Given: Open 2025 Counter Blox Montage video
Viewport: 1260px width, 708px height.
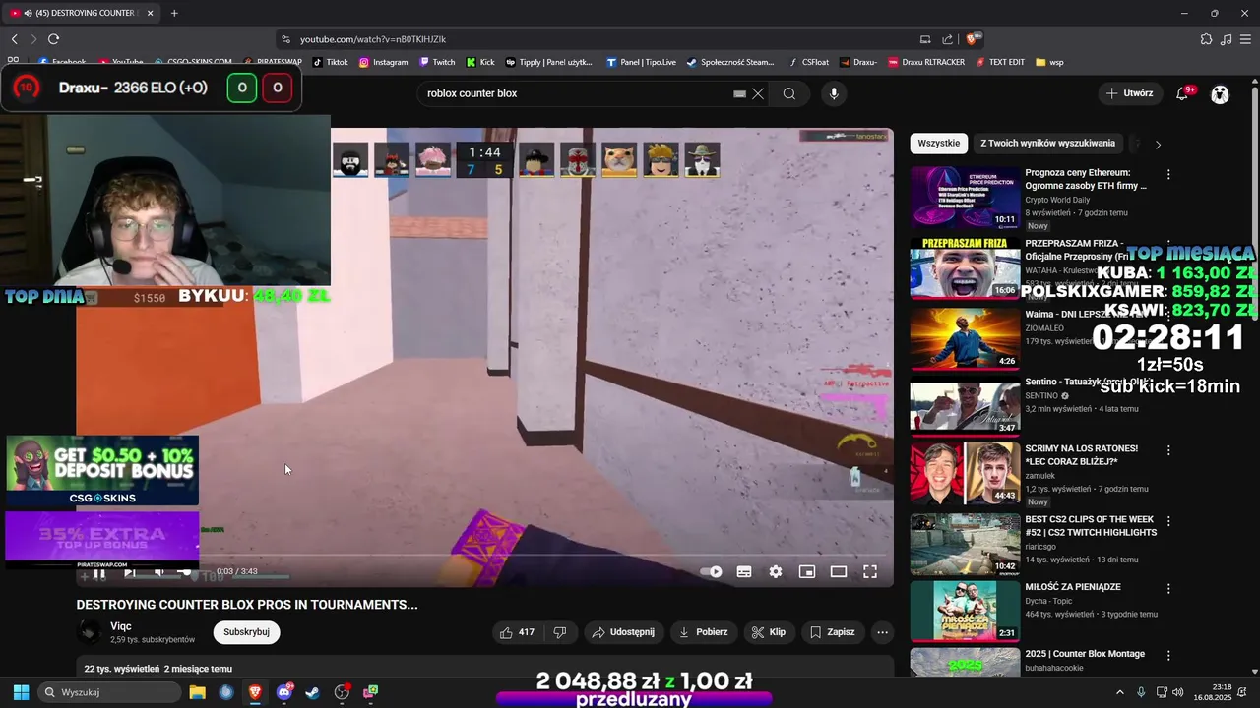Looking at the screenshot, I should pyautogui.click(x=965, y=663).
